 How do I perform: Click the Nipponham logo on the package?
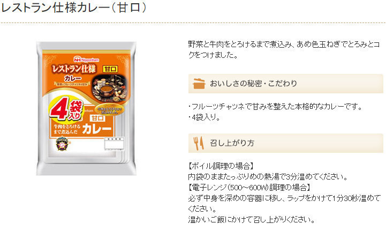86,59
